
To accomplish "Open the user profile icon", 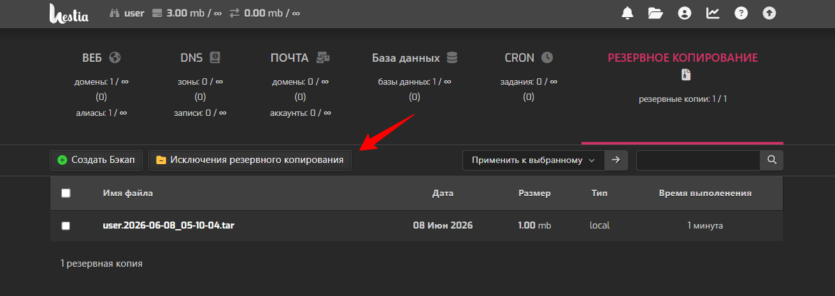I will pyautogui.click(x=685, y=13).
